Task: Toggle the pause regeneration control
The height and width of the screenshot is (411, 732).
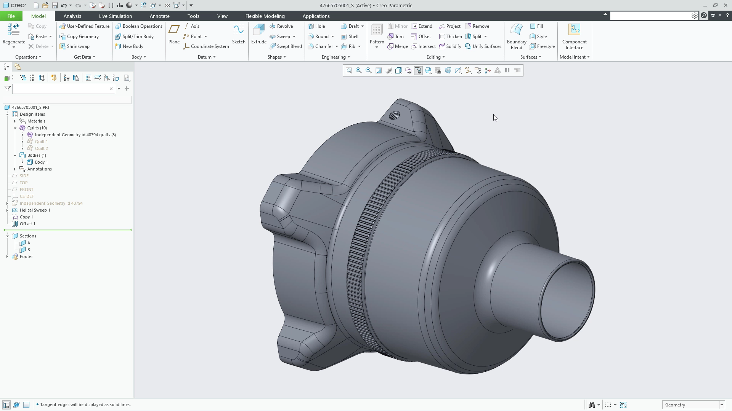Action: point(507,70)
